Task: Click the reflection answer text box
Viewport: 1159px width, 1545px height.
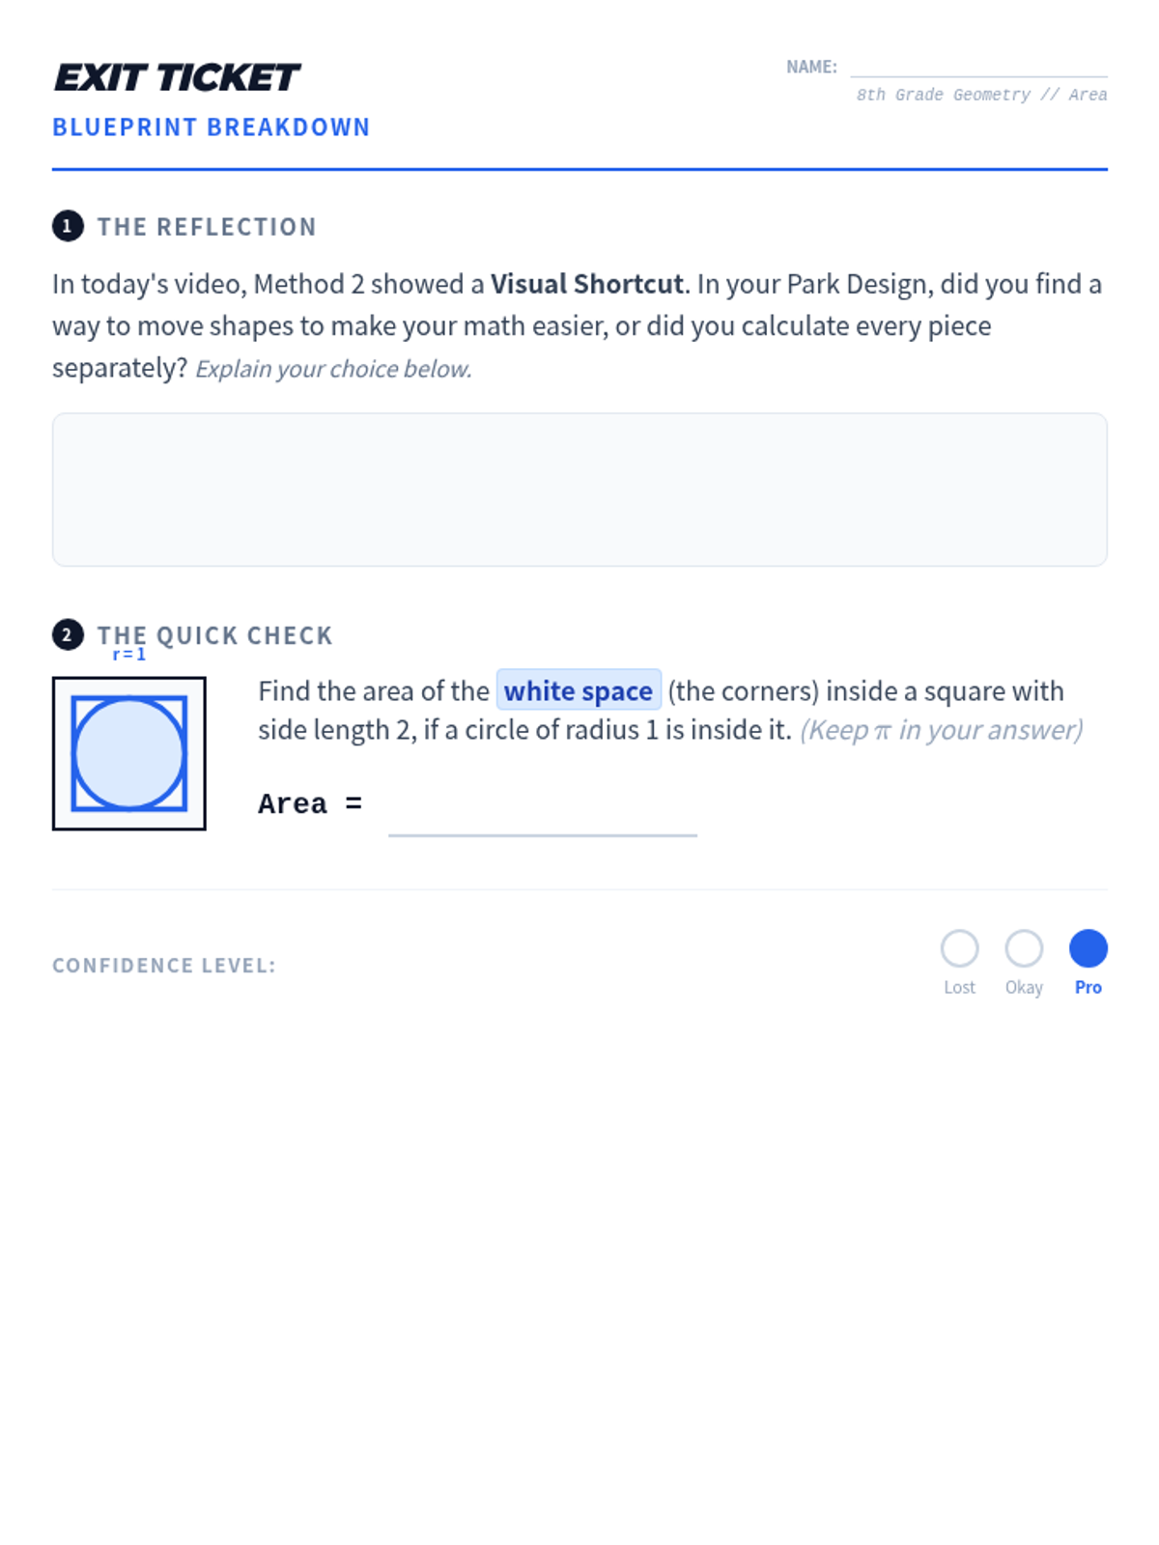Action: pos(579,490)
